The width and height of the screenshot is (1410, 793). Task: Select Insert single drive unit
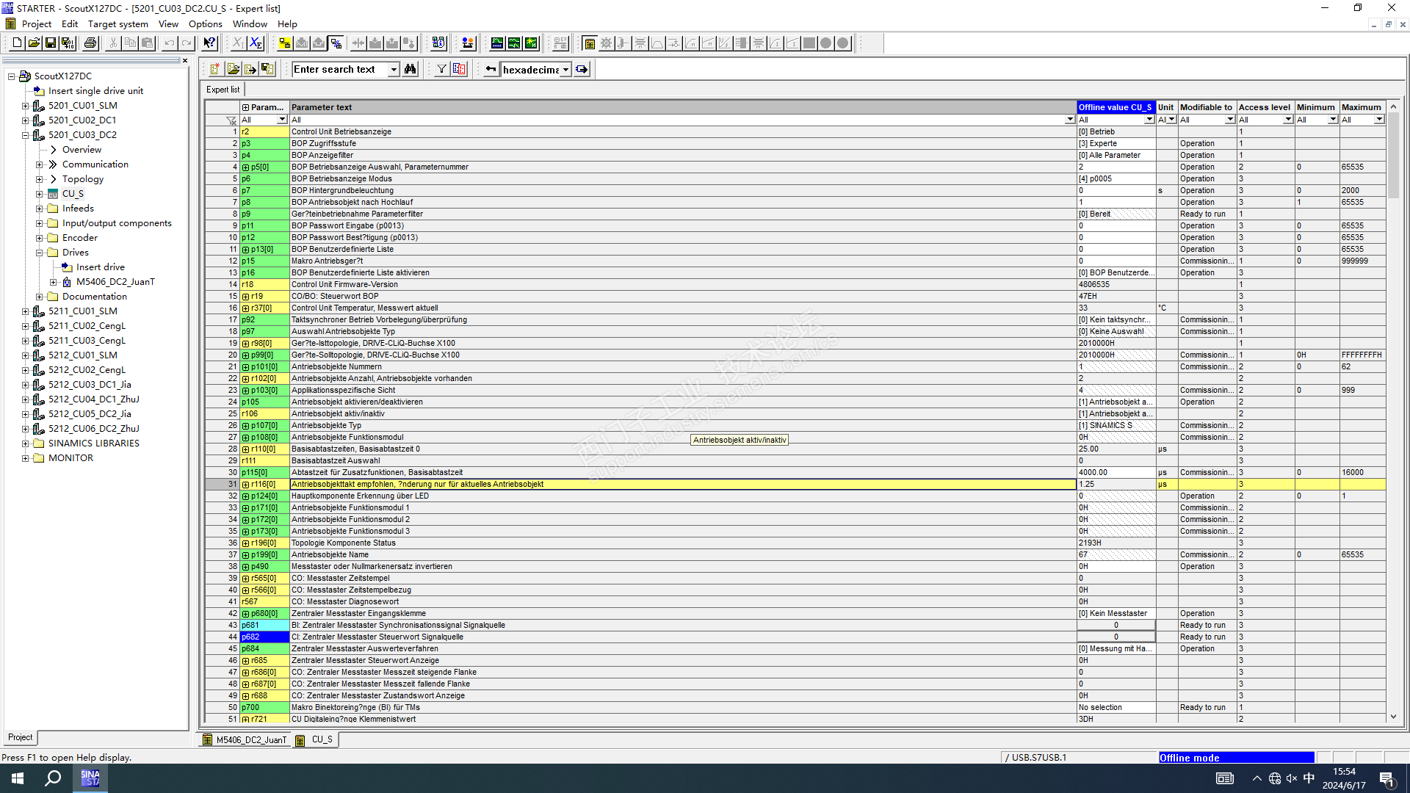95,91
